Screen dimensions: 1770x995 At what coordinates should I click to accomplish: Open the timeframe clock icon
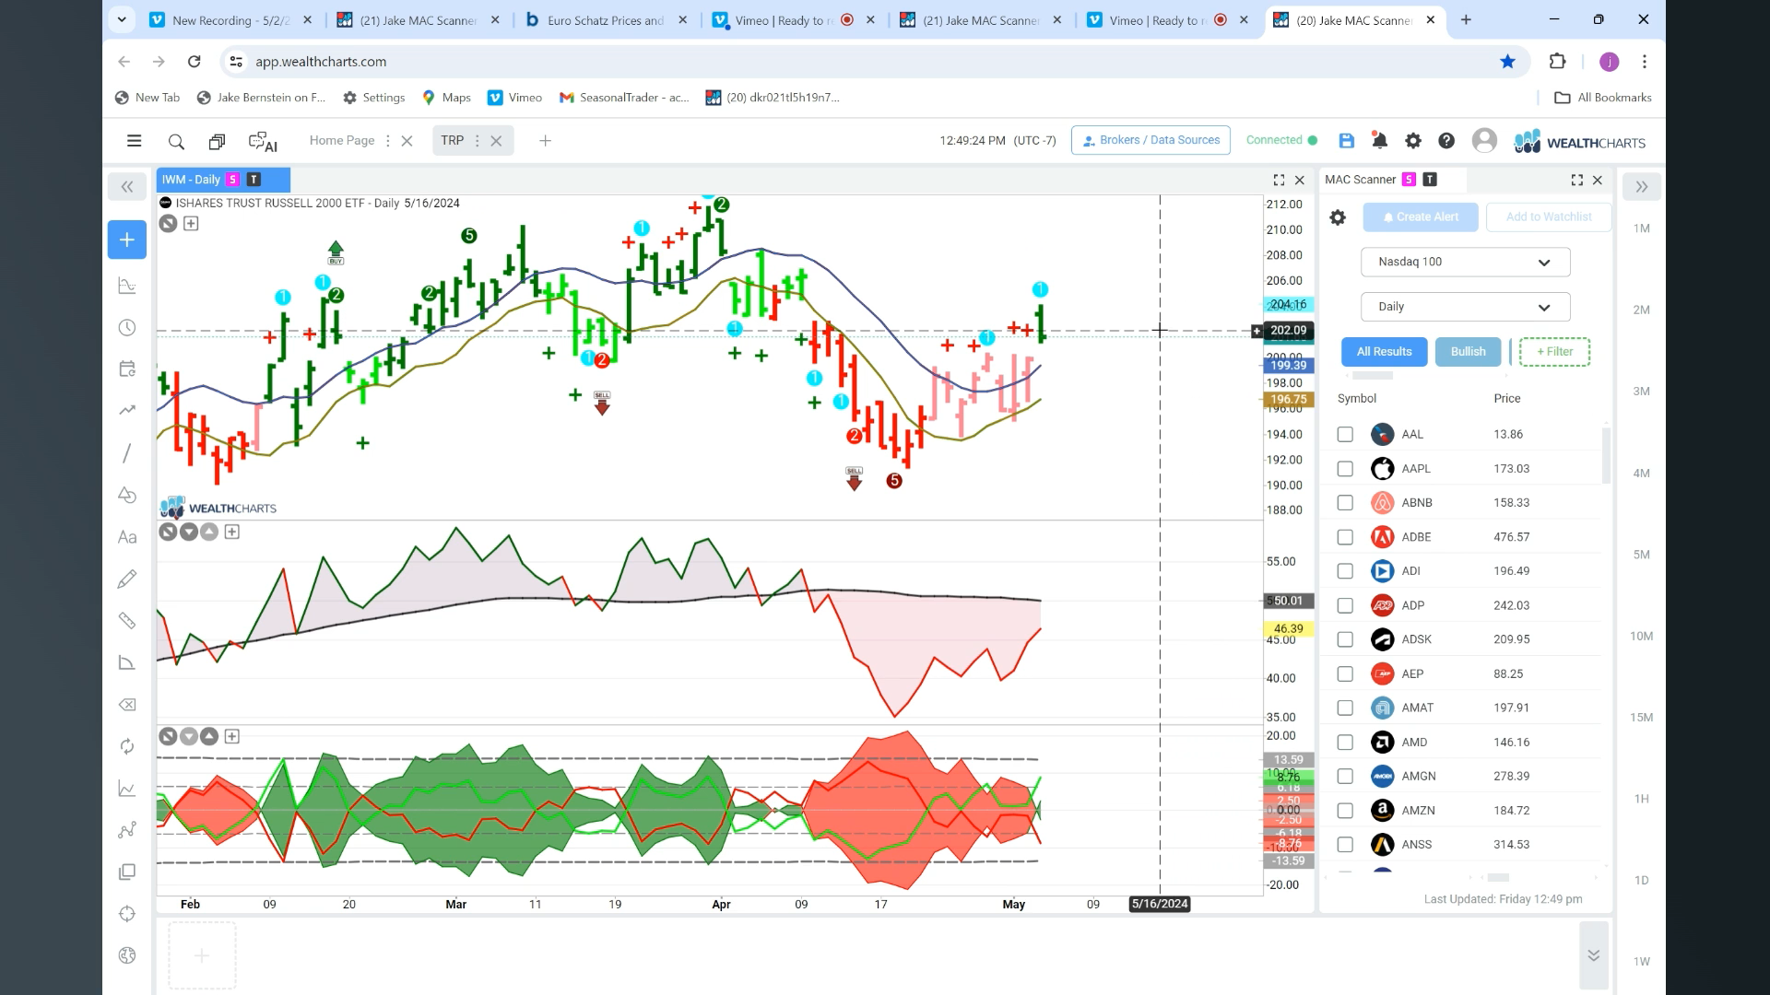(x=127, y=328)
